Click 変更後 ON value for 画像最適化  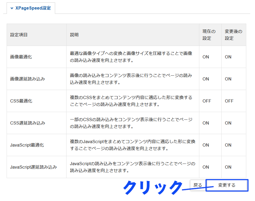click(228, 57)
